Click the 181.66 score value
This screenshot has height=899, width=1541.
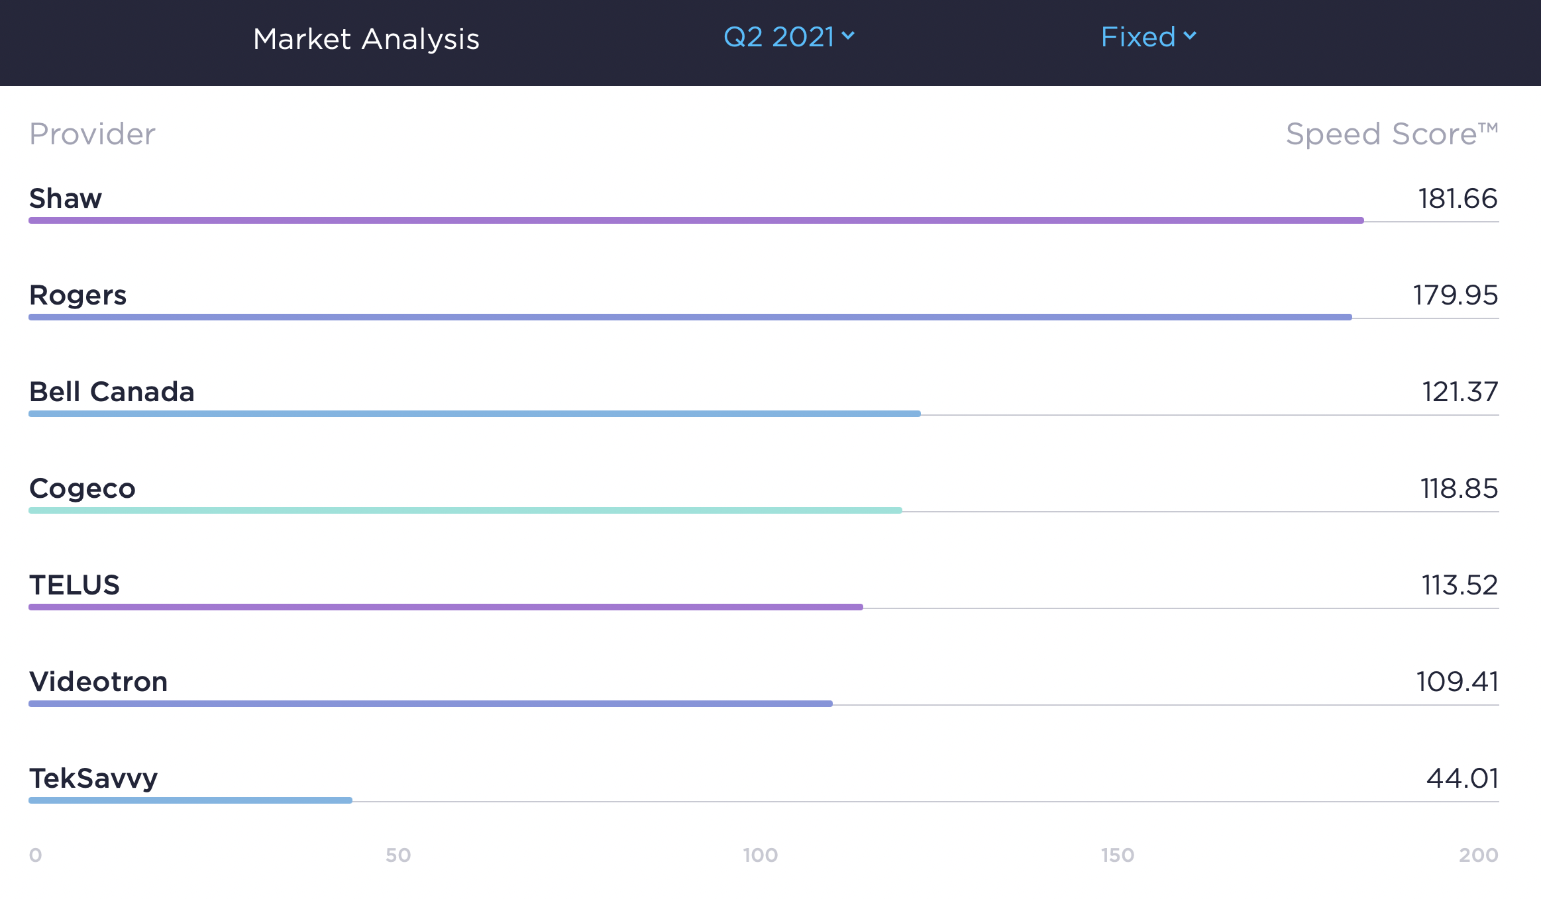1457,198
